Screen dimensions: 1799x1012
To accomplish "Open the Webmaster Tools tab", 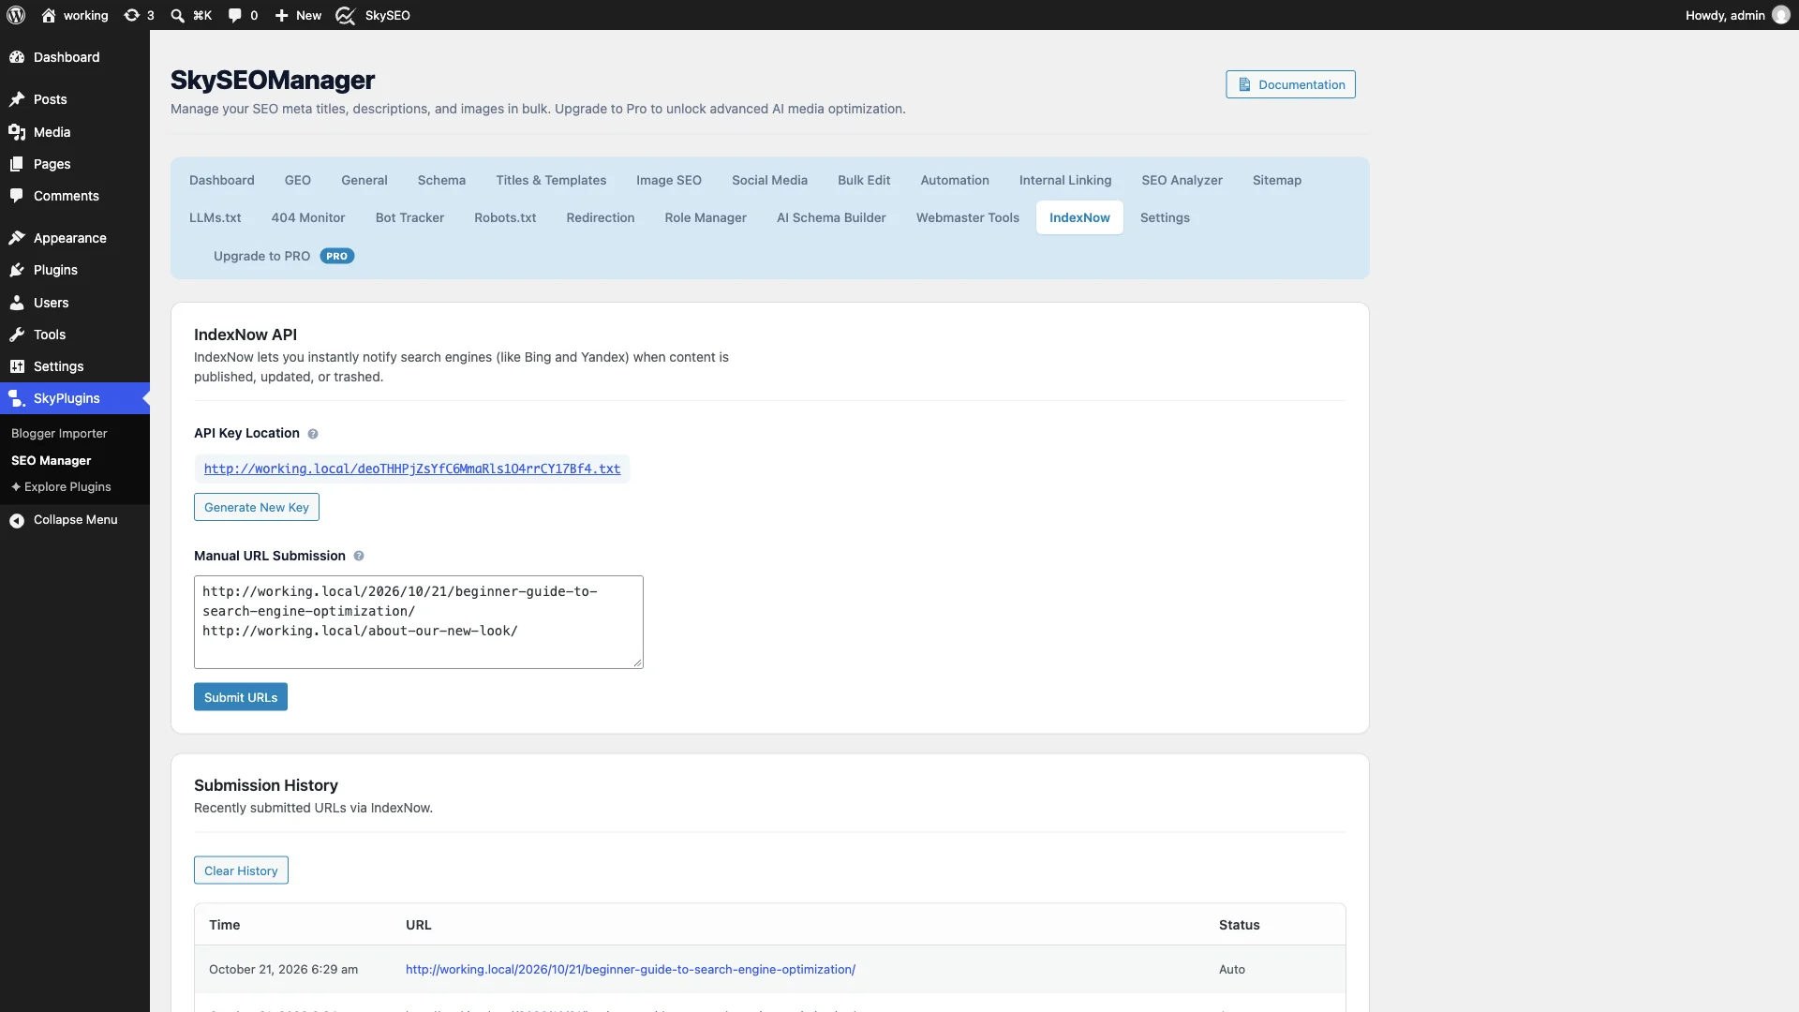I will [968, 217].
